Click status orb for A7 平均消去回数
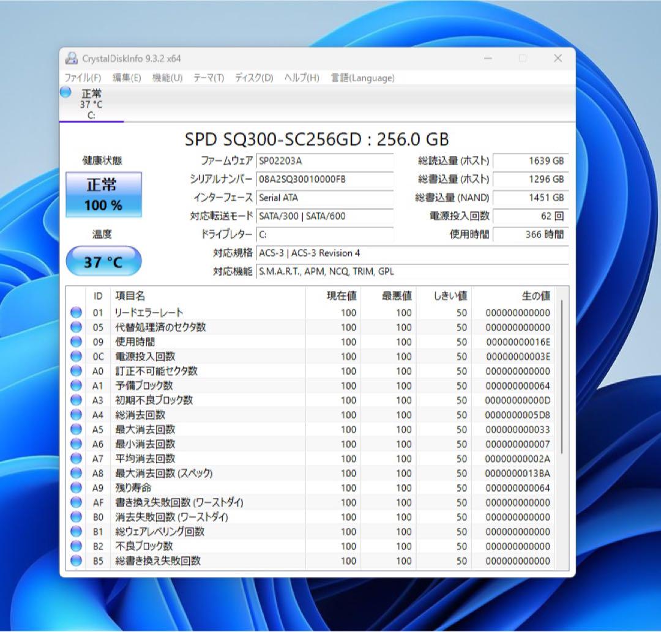This screenshot has height=632, width=661. click(x=77, y=458)
